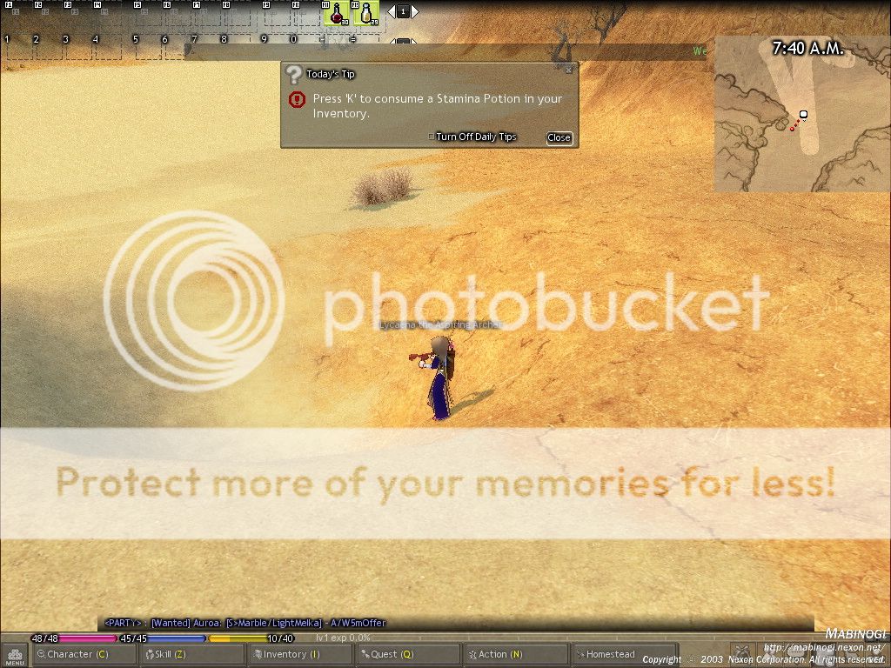This screenshot has width=891, height=668.
Task: Switch hotkey bar to previous page arrow
Action: coord(392,11)
